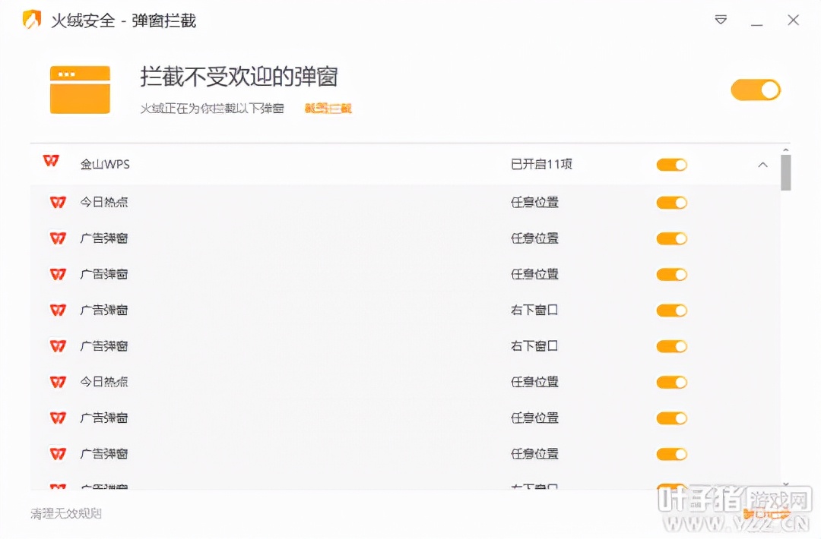Toggle the 右下窗口 广告弹窗 rule switch
Screen dimensions: 821x539
tap(671, 310)
